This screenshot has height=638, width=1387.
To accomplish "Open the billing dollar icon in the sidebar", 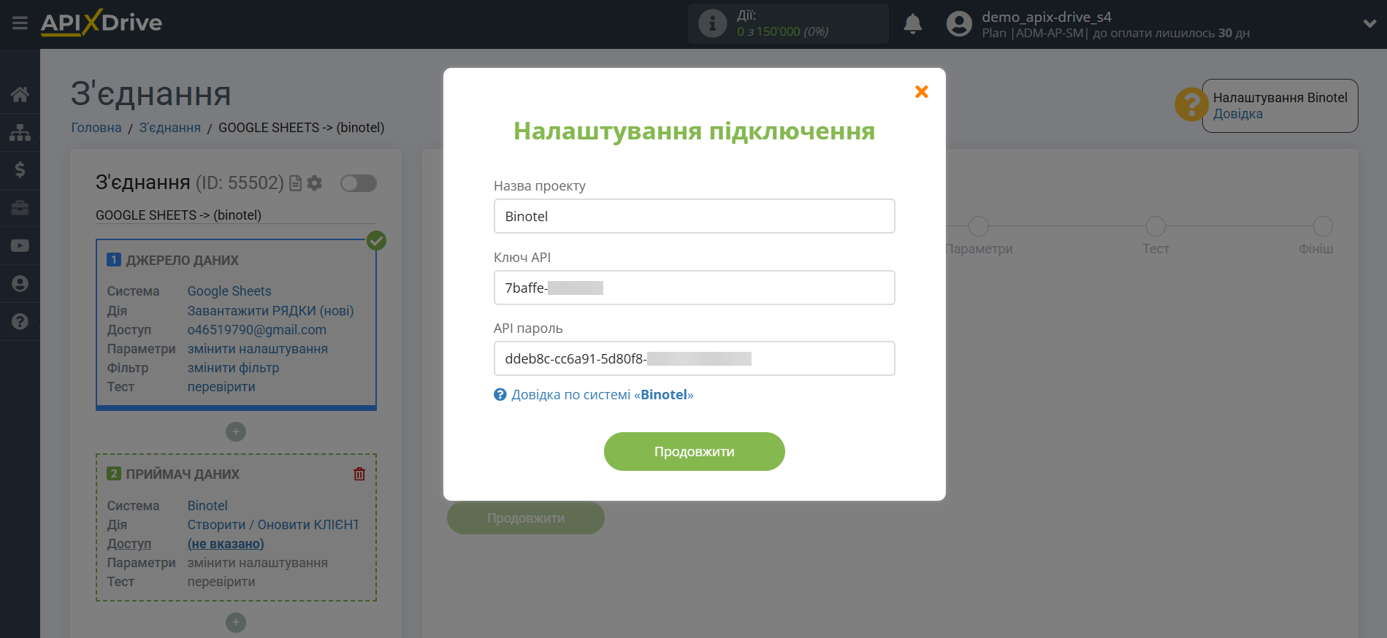I will coord(20,170).
